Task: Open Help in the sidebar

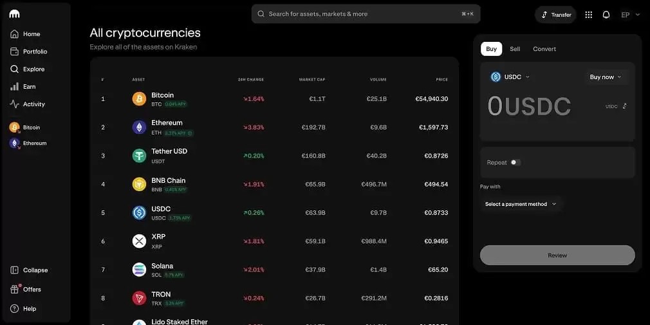Action: point(23,308)
